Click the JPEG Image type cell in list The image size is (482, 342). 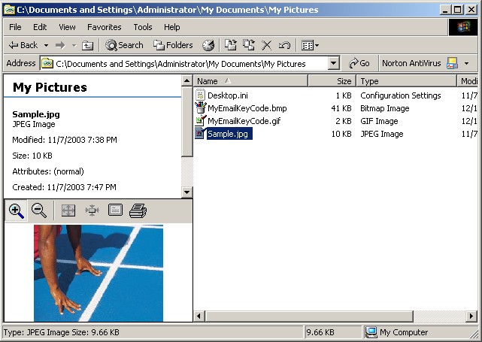point(381,134)
